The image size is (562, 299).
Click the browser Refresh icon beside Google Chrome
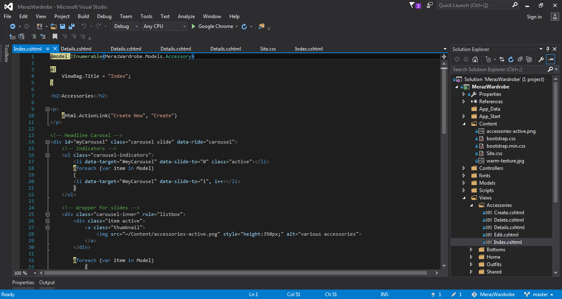point(244,26)
